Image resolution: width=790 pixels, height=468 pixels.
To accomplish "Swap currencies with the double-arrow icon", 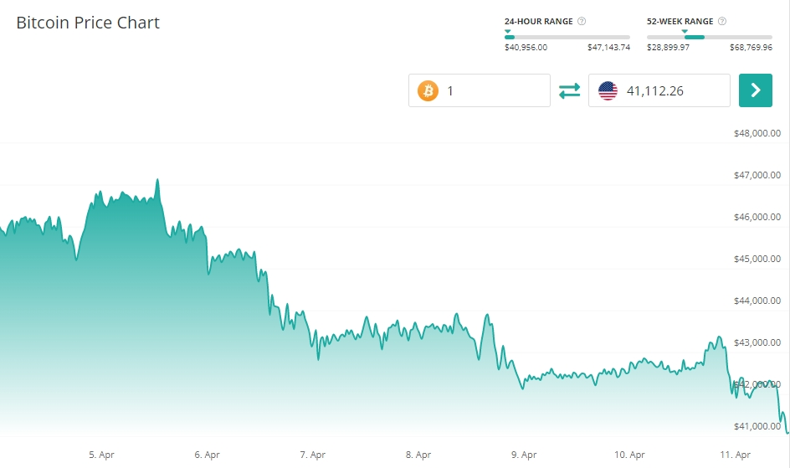I will (569, 90).
